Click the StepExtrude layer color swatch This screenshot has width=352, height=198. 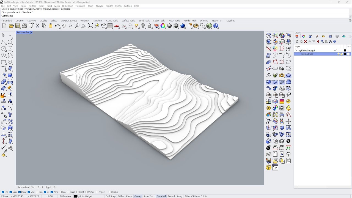tap(345, 54)
